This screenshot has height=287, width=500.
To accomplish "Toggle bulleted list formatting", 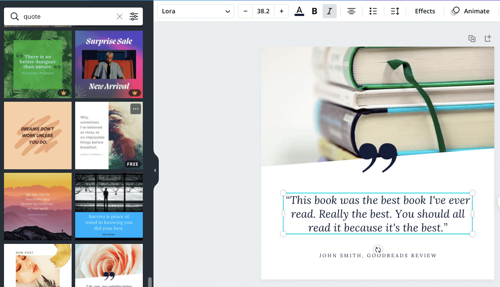I will (x=373, y=11).
